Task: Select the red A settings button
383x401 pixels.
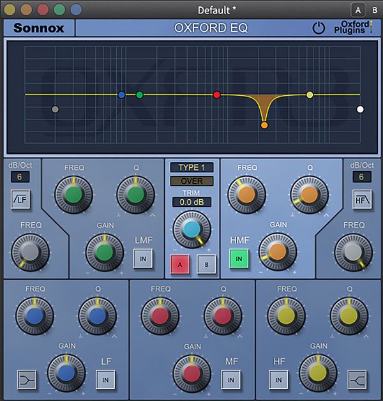Action: [x=180, y=264]
